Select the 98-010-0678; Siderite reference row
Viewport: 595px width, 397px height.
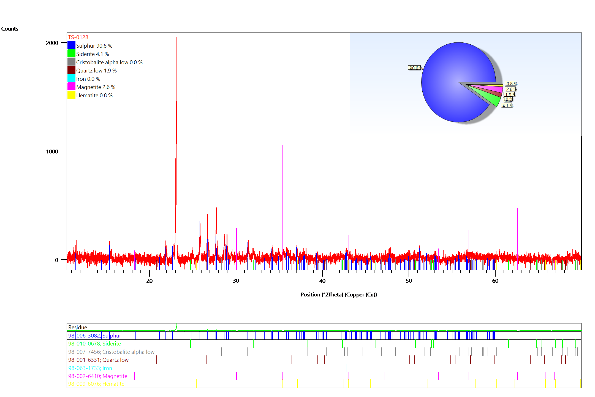(94, 344)
